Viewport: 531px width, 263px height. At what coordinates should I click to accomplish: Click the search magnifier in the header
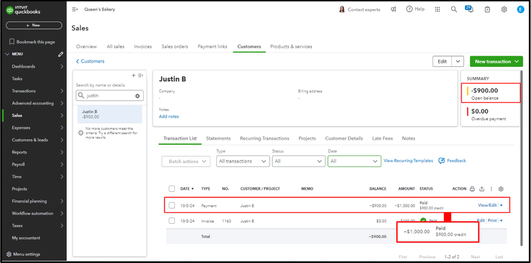pyautogui.click(x=454, y=10)
